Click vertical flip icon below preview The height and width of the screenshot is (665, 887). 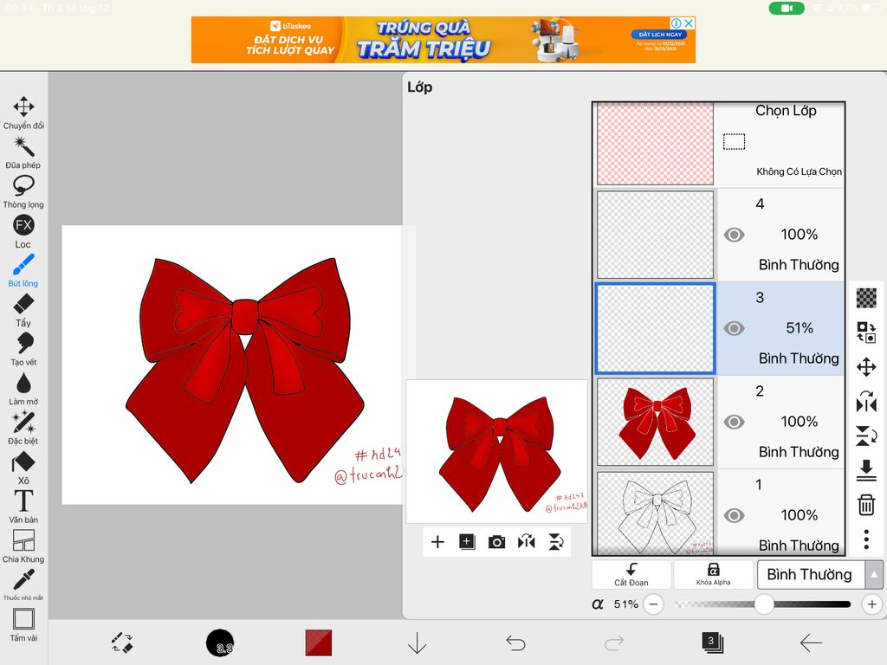(x=556, y=542)
